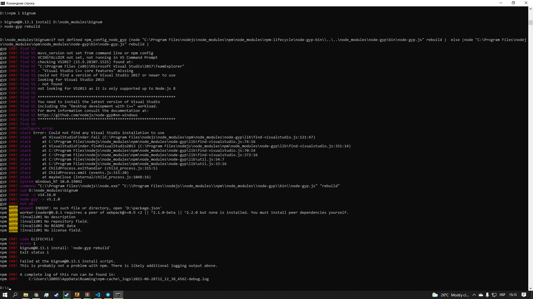Open the Counter-Strike taskbar icon
The height and width of the screenshot is (299, 533).
[x=77, y=295]
